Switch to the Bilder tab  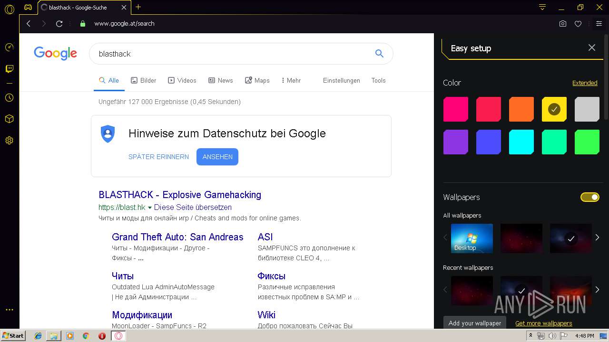click(x=144, y=80)
